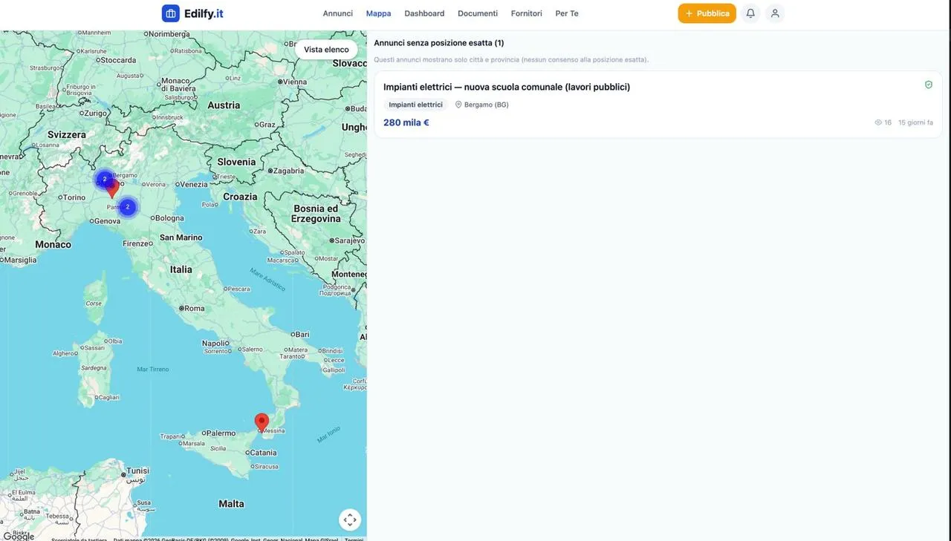Click the Annunci senza posizione esatta heading
Screen dimensions: 951x541
[439, 43]
